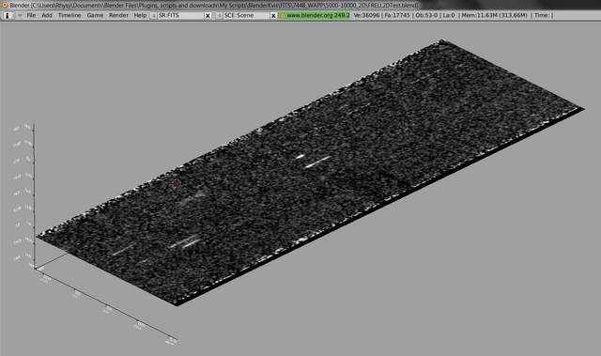Screen dimensions: 601x356
Task: Select the bright streak in data plane center
Action: 317,163
